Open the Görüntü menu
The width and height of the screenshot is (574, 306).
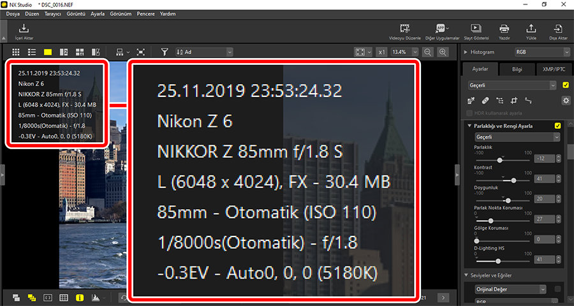coord(76,14)
